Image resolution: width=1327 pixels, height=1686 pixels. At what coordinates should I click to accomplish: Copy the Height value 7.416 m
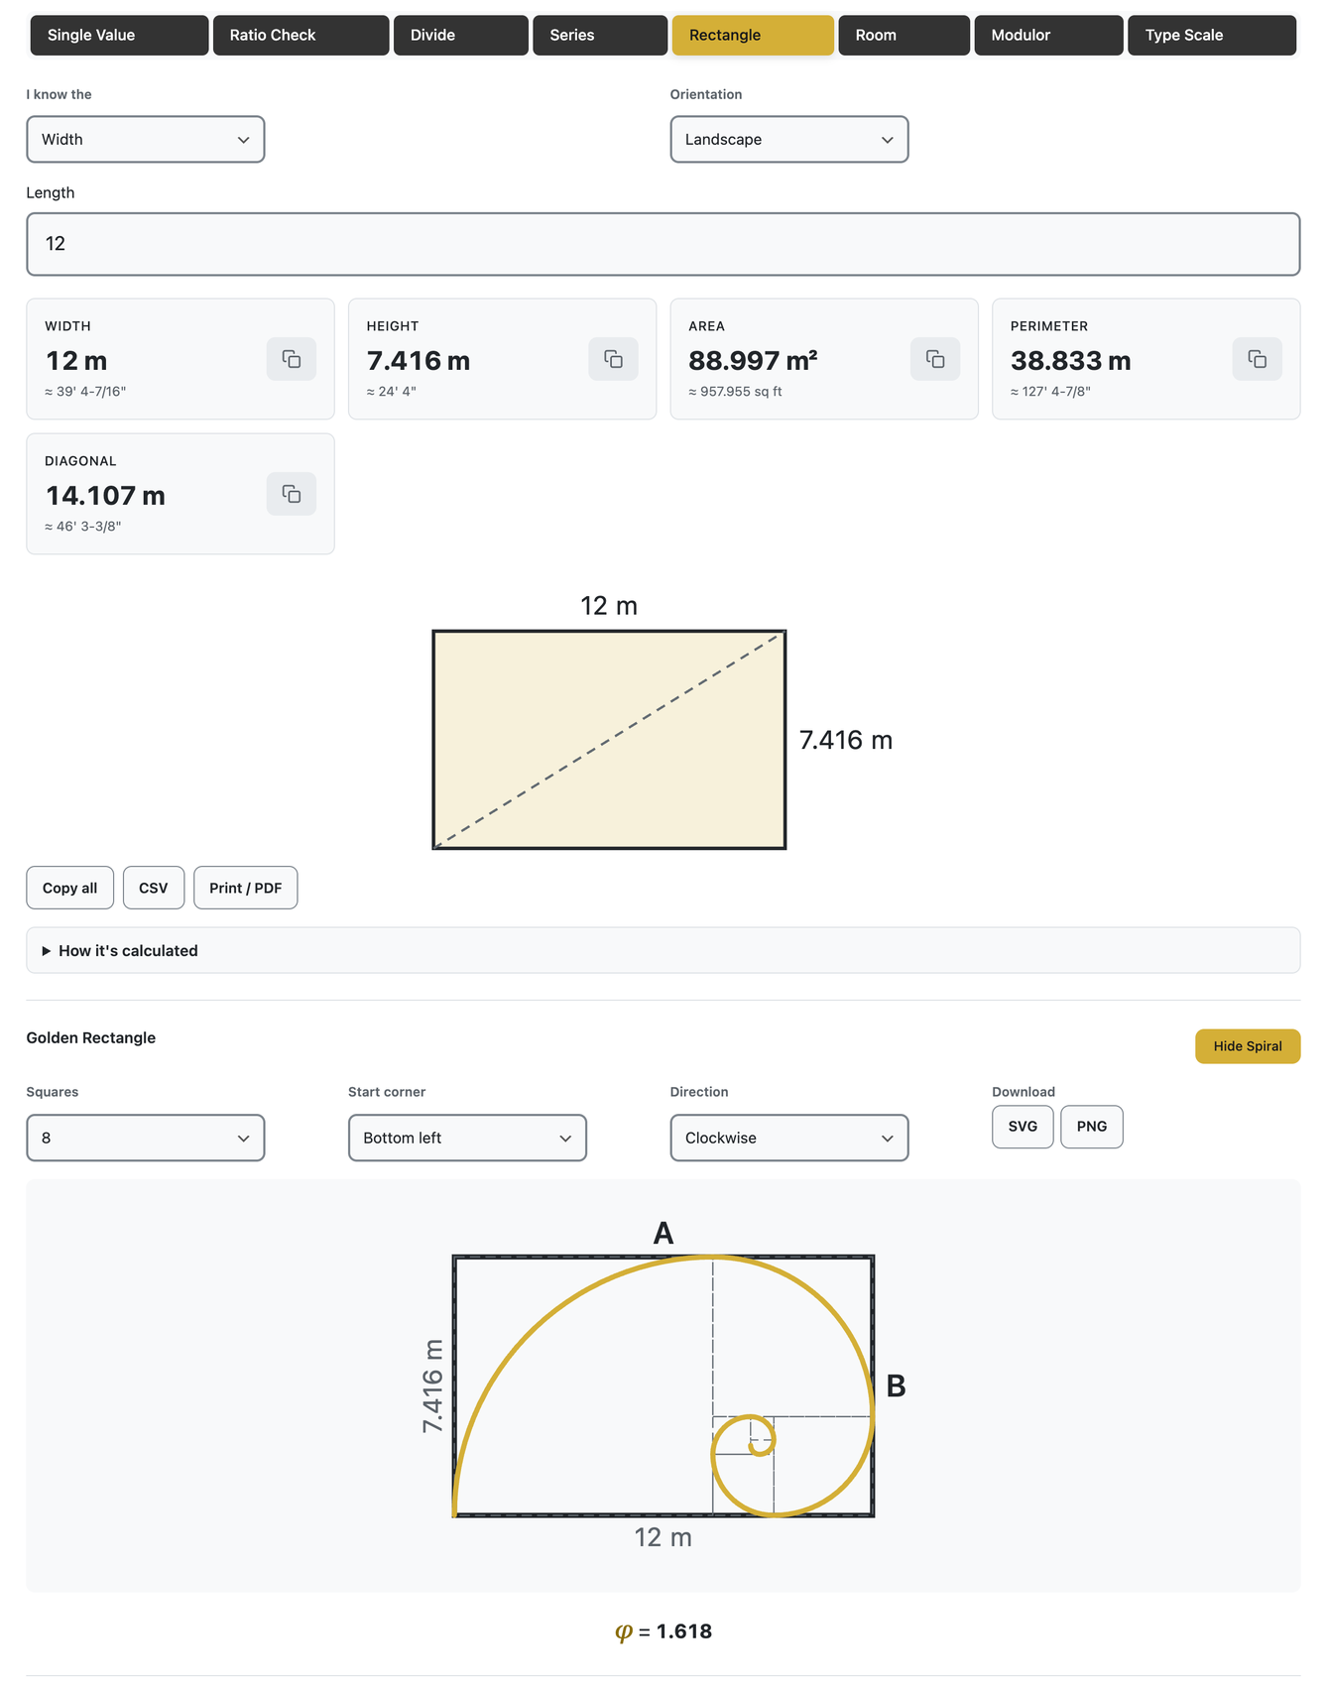613,359
